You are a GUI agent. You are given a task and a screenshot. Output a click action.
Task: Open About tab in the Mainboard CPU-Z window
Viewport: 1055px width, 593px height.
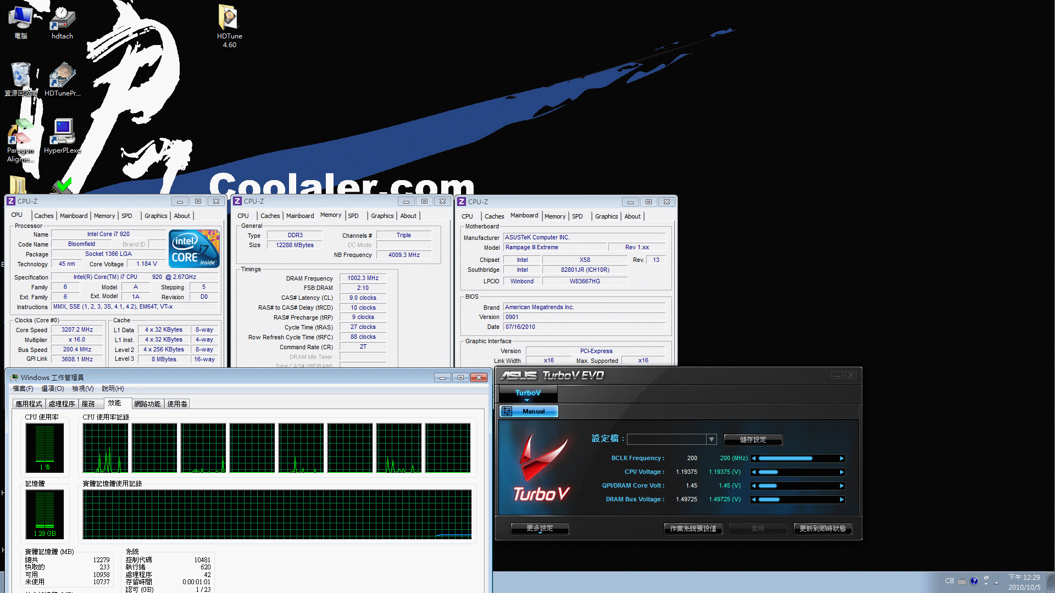(x=632, y=216)
